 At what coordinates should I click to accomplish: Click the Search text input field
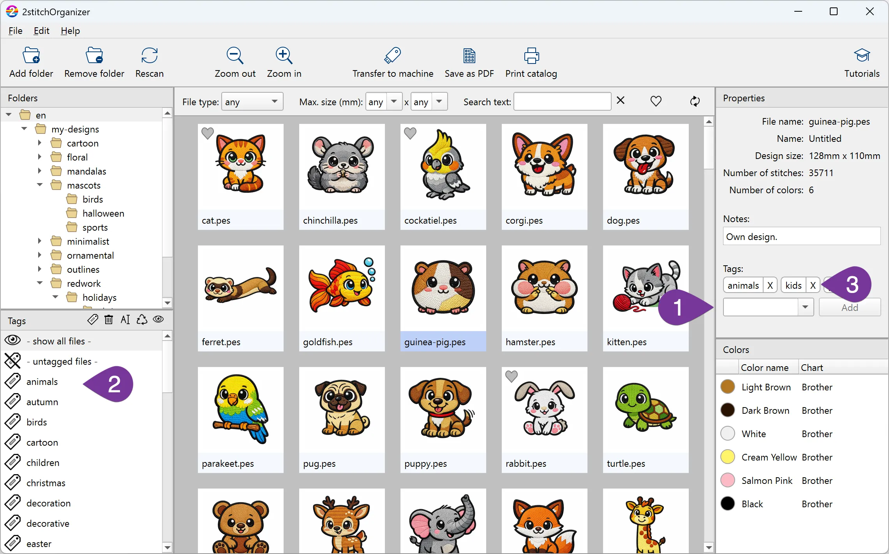pyautogui.click(x=562, y=102)
